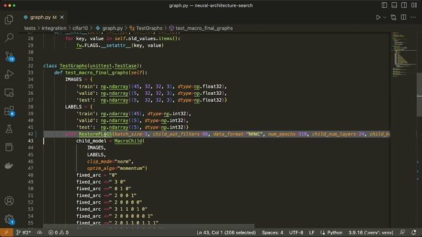The height and width of the screenshot is (237, 422).
Task: Toggle bottom panel layout
Action: (x=394, y=5)
